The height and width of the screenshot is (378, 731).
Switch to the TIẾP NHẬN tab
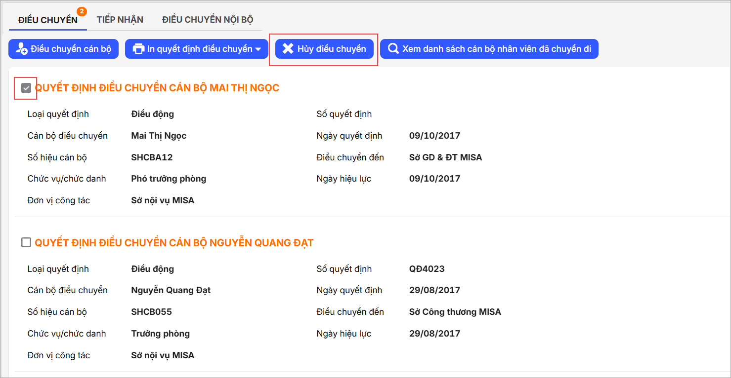[x=120, y=20]
